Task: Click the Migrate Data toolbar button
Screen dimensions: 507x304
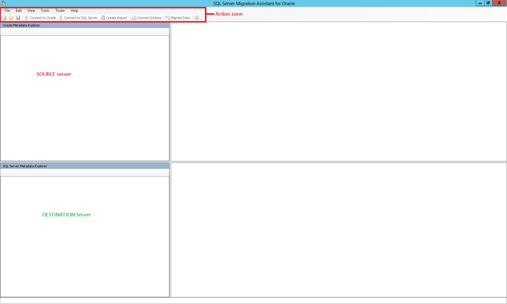Action: pyautogui.click(x=178, y=18)
